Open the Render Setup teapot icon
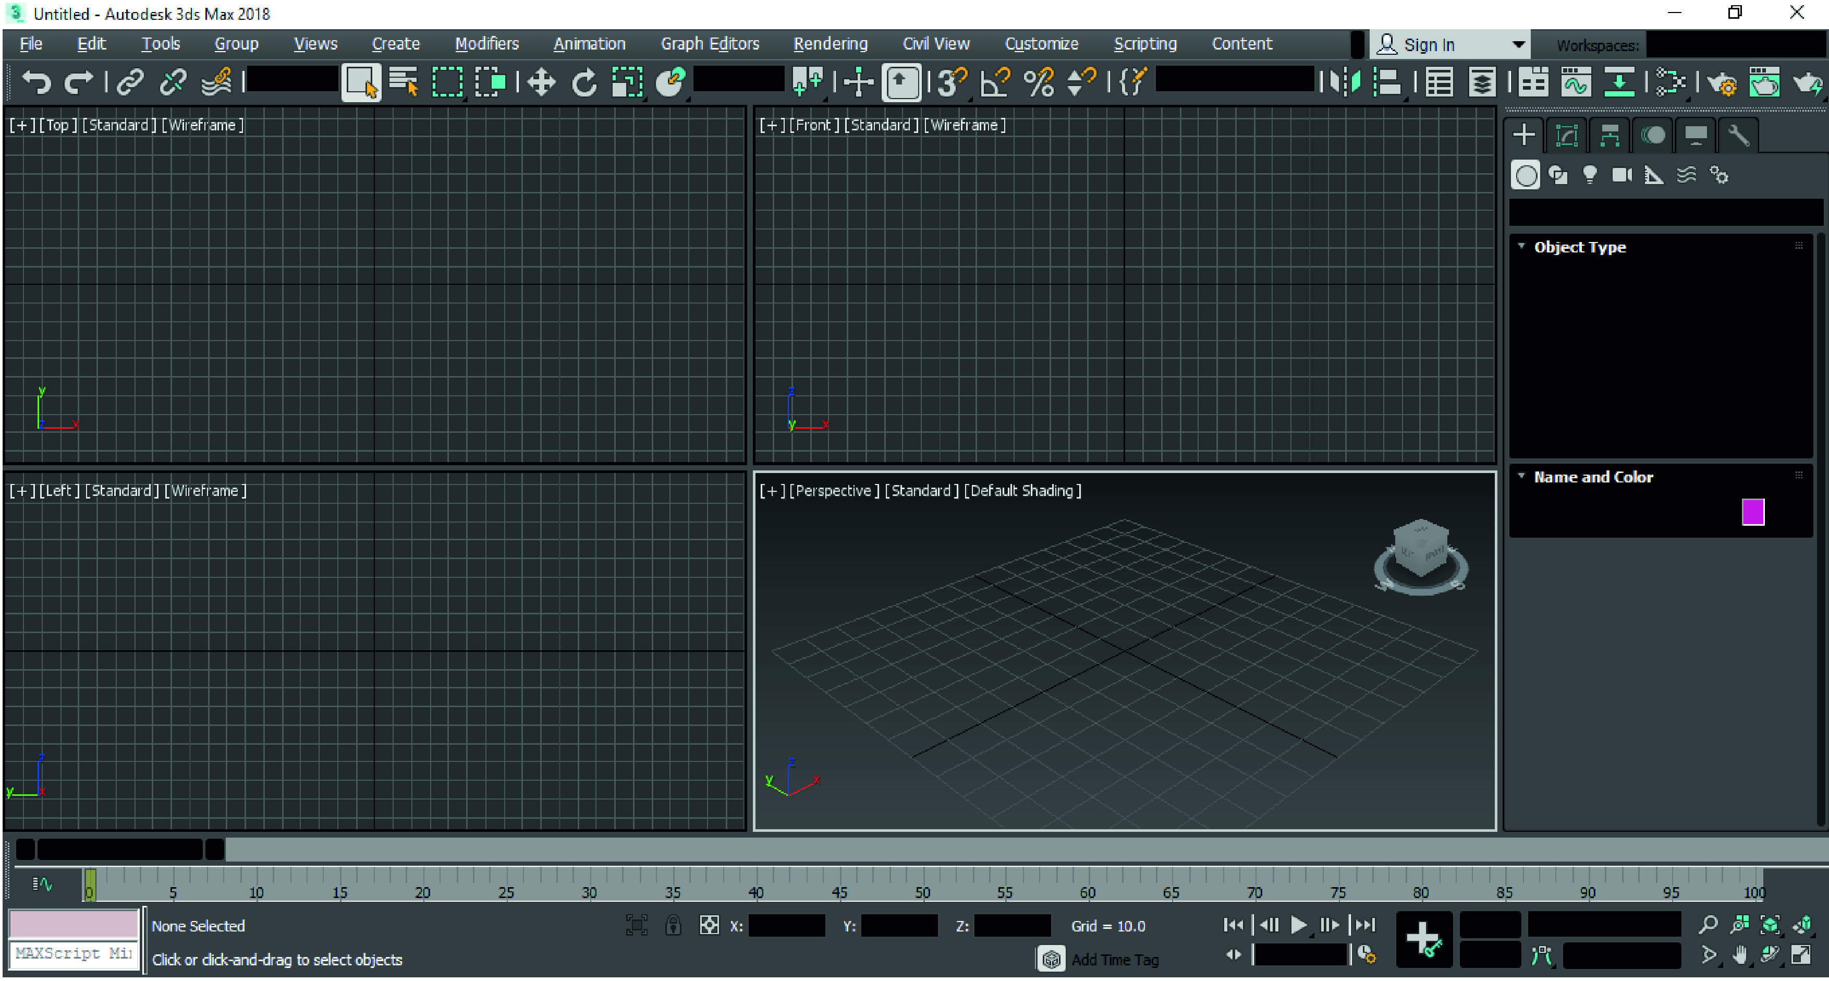Viewport: 1829px width, 981px height. (x=1721, y=82)
